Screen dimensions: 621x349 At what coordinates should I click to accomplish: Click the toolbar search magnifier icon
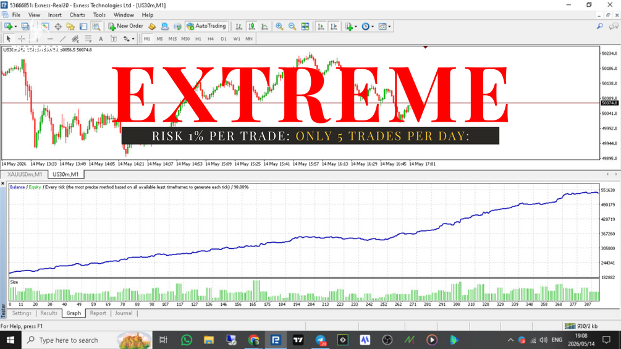pyautogui.click(x=600, y=27)
